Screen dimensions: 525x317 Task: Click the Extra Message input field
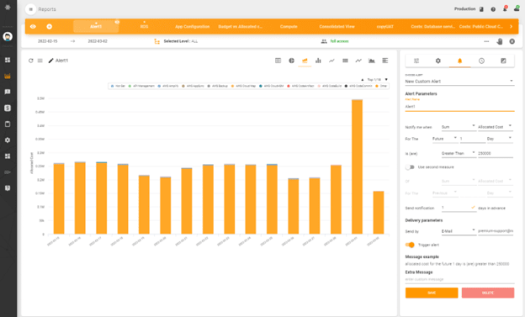(459, 279)
